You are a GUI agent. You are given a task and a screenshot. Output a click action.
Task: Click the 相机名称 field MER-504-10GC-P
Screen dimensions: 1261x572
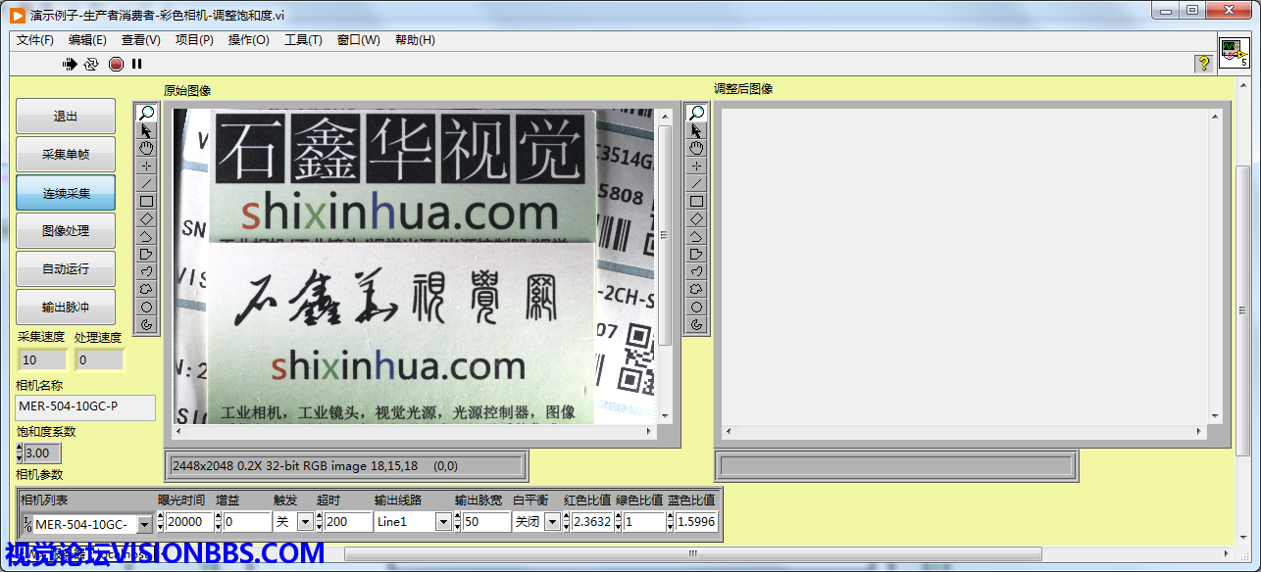[85, 406]
